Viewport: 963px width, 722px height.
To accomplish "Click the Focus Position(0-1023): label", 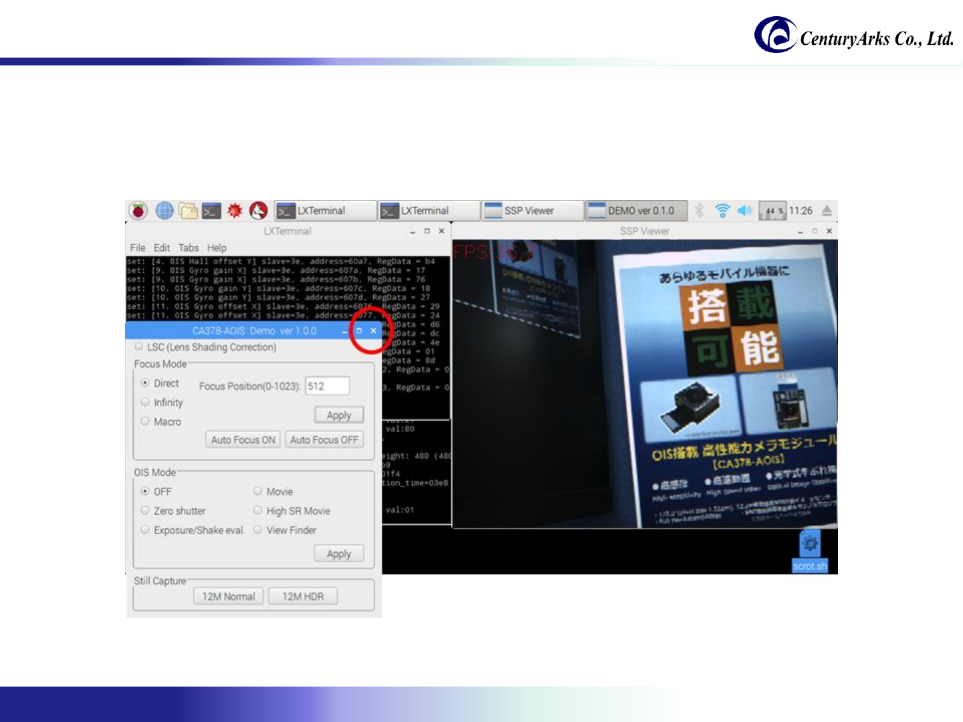I will [249, 386].
